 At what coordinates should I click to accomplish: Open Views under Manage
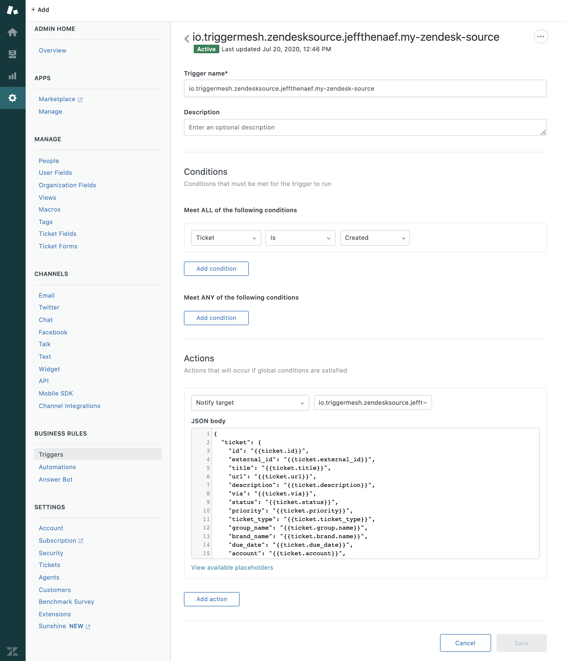click(x=48, y=198)
